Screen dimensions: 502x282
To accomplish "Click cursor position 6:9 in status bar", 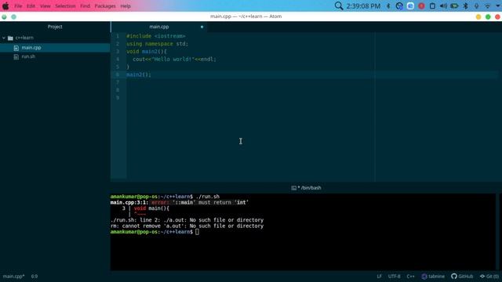I will tap(35, 277).
